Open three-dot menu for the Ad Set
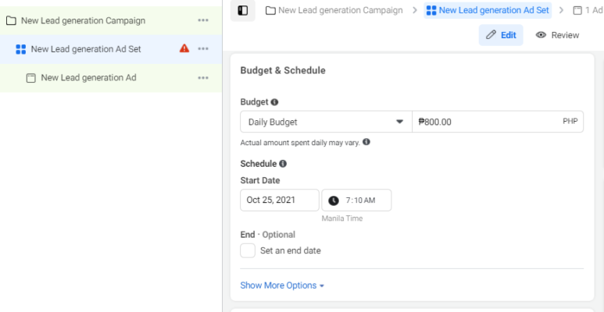 (203, 48)
